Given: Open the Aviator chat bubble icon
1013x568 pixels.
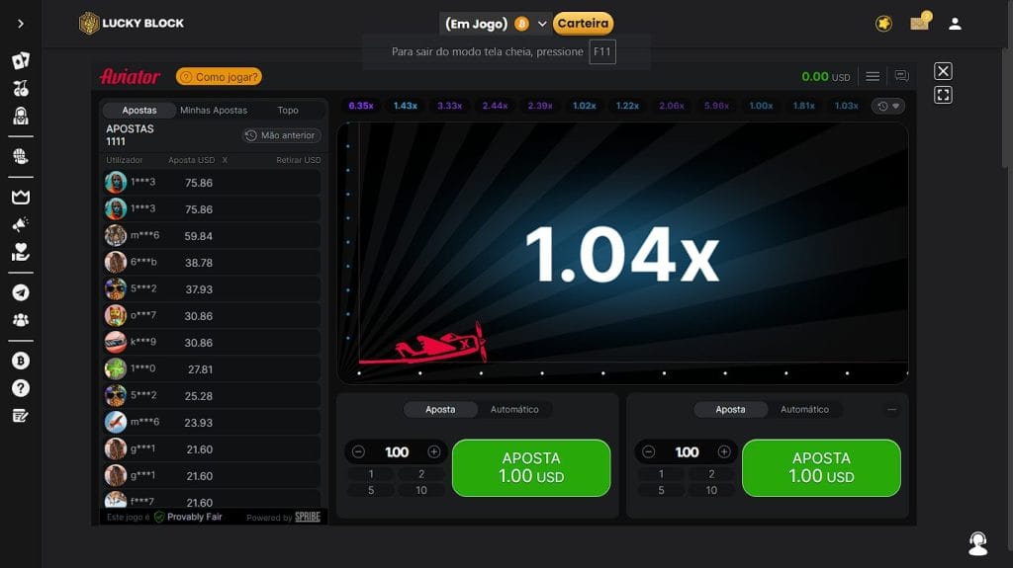Looking at the screenshot, I should point(901,76).
